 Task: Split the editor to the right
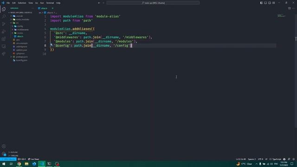(289, 8)
